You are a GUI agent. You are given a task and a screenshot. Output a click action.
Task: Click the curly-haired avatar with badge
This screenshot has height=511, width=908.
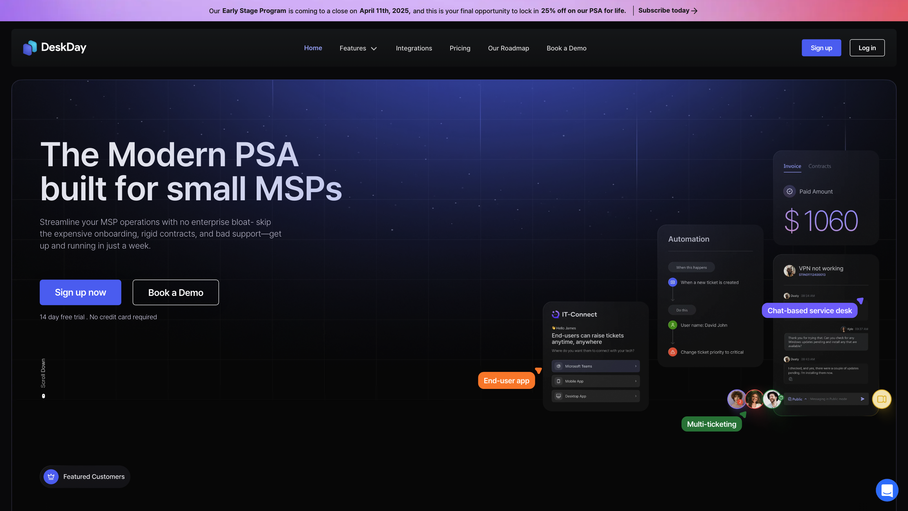point(736,399)
